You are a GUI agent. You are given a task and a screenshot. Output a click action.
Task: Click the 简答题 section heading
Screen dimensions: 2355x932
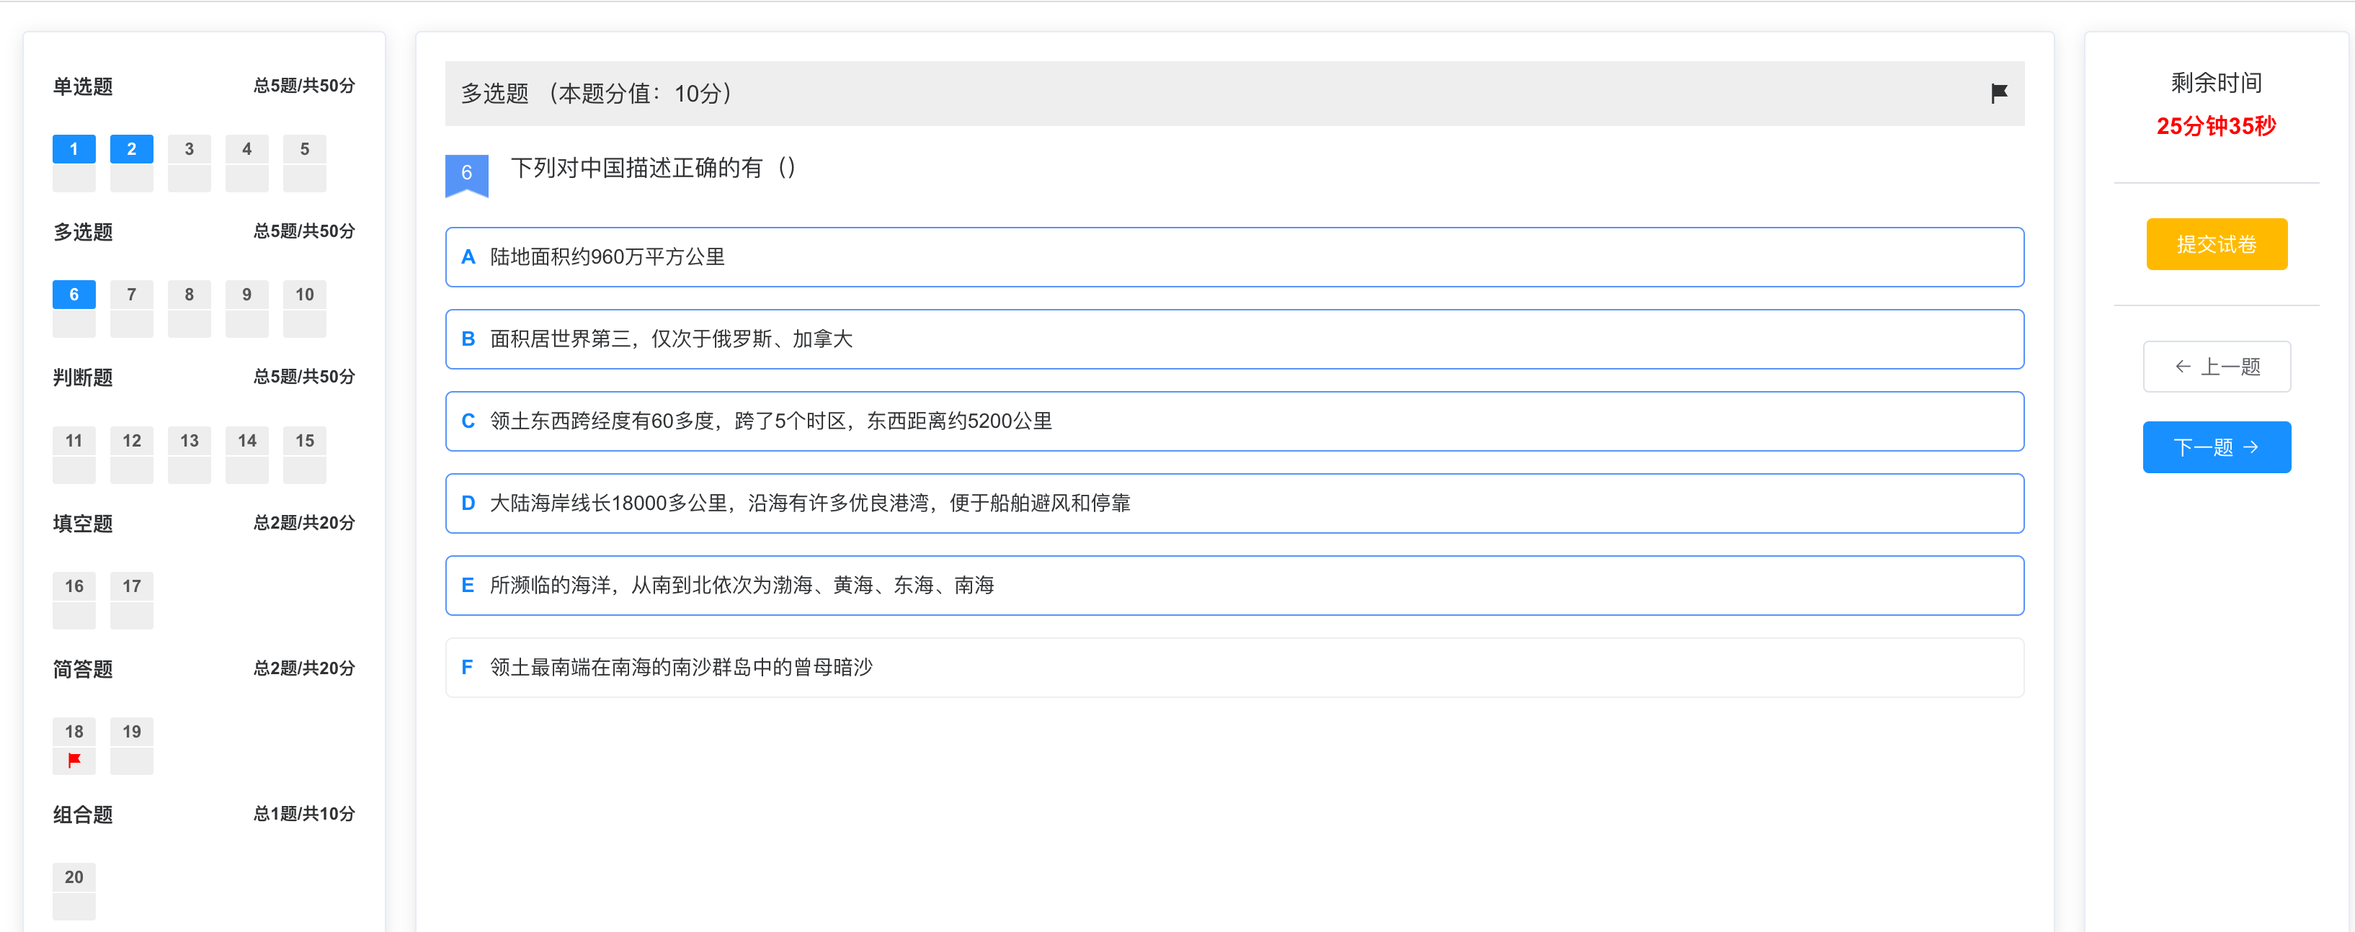[x=83, y=669]
